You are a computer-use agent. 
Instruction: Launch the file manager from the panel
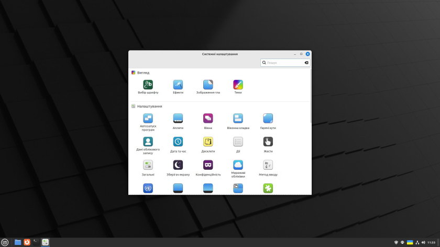pos(18,242)
